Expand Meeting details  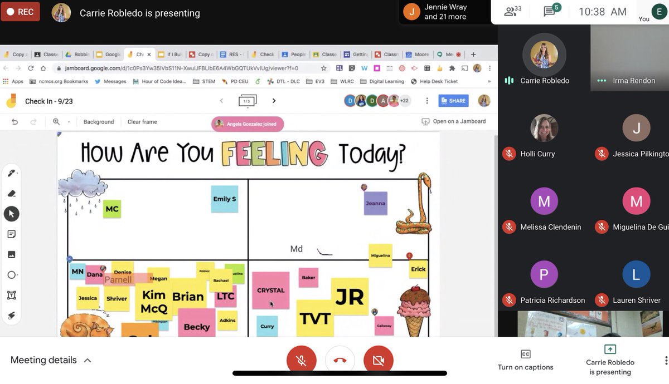click(x=51, y=360)
